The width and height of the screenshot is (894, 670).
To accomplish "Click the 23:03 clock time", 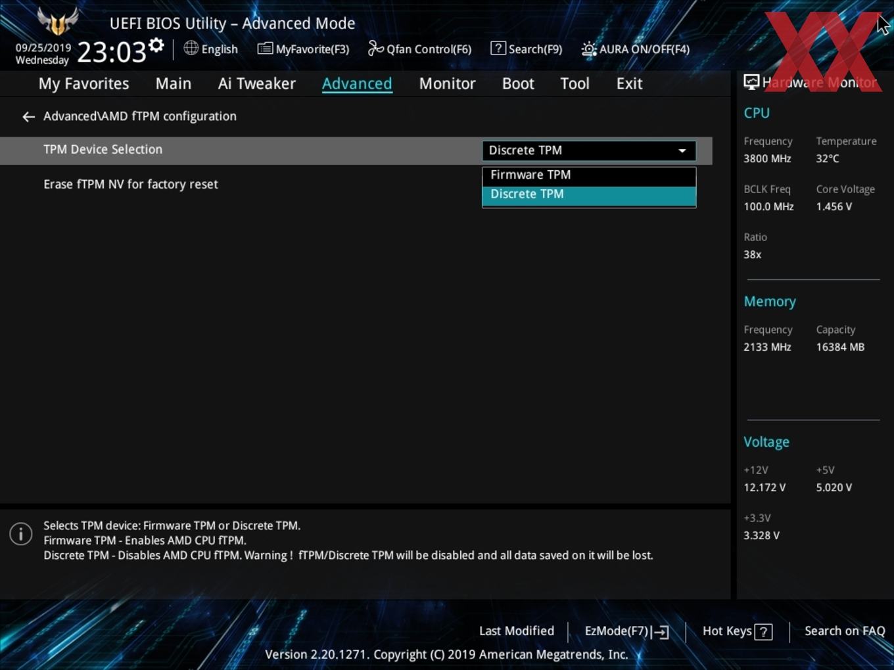I will (x=112, y=52).
